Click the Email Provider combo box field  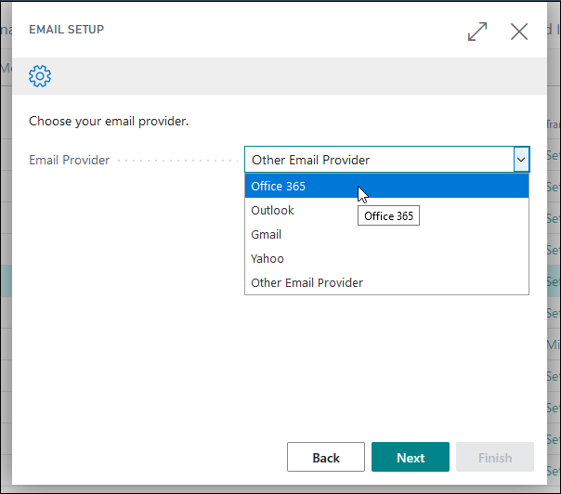coord(386,160)
